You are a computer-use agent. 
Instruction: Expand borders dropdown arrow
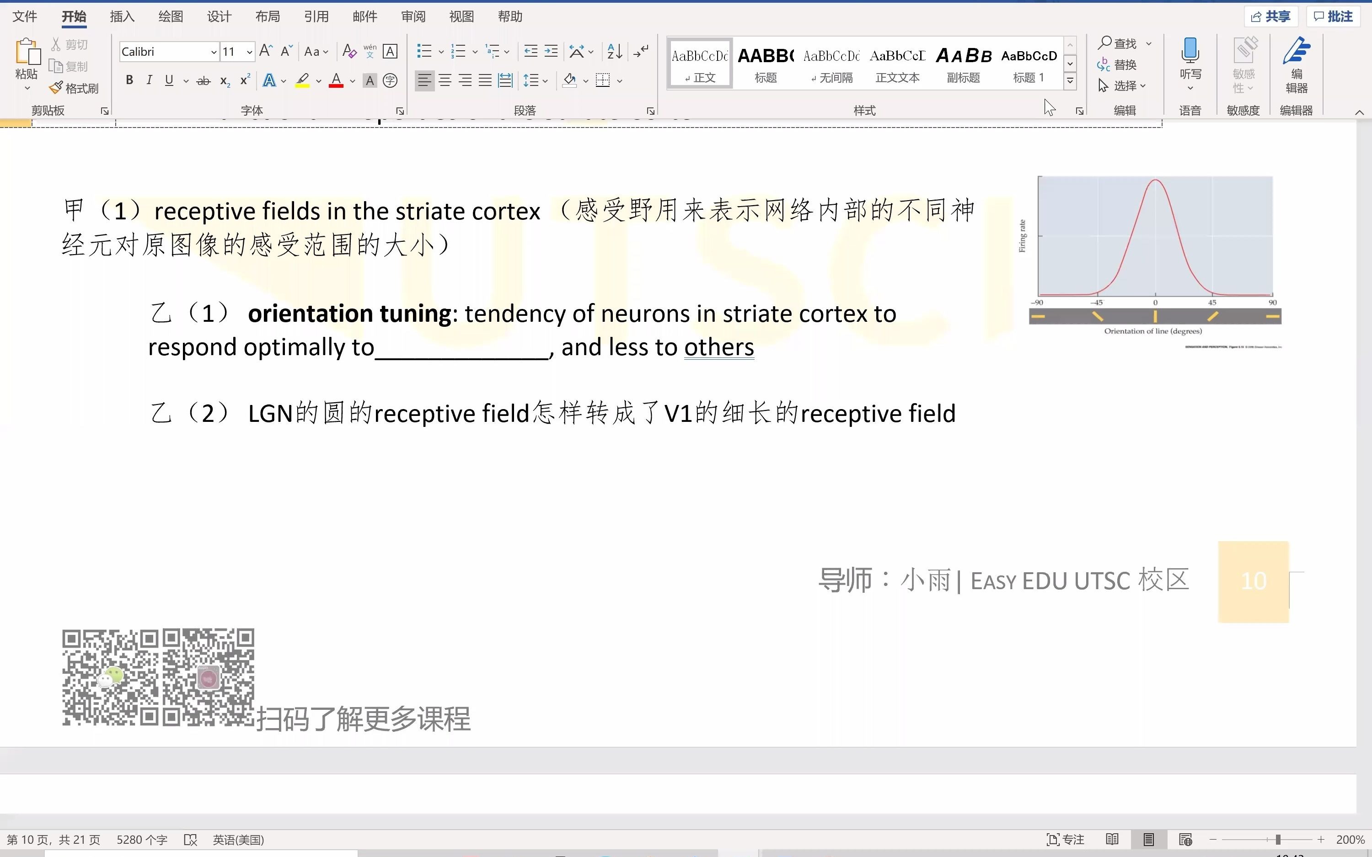pyautogui.click(x=620, y=80)
